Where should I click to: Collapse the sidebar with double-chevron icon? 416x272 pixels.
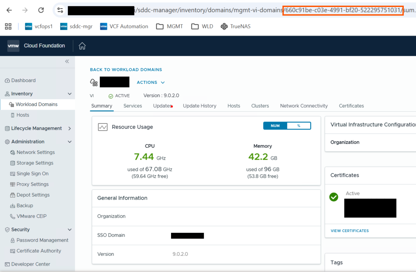point(67,61)
